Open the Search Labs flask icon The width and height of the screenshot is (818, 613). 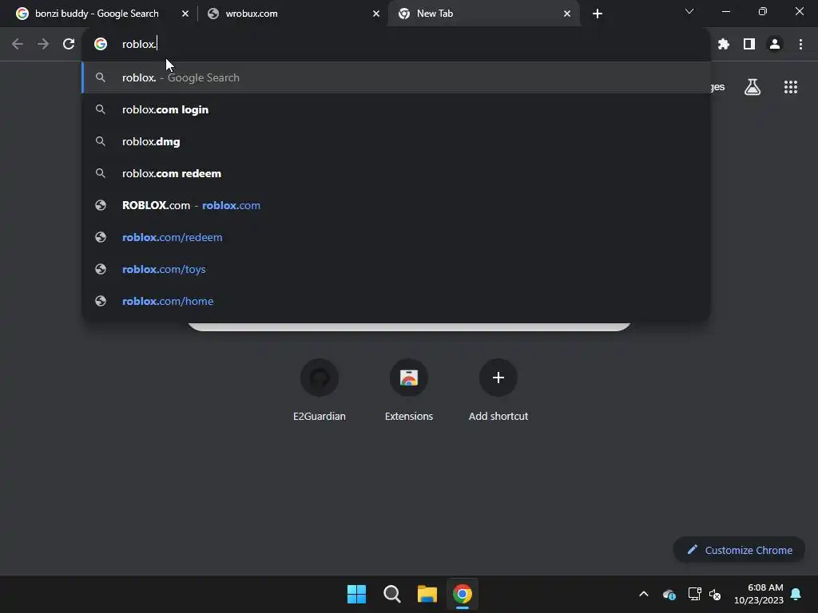point(752,87)
